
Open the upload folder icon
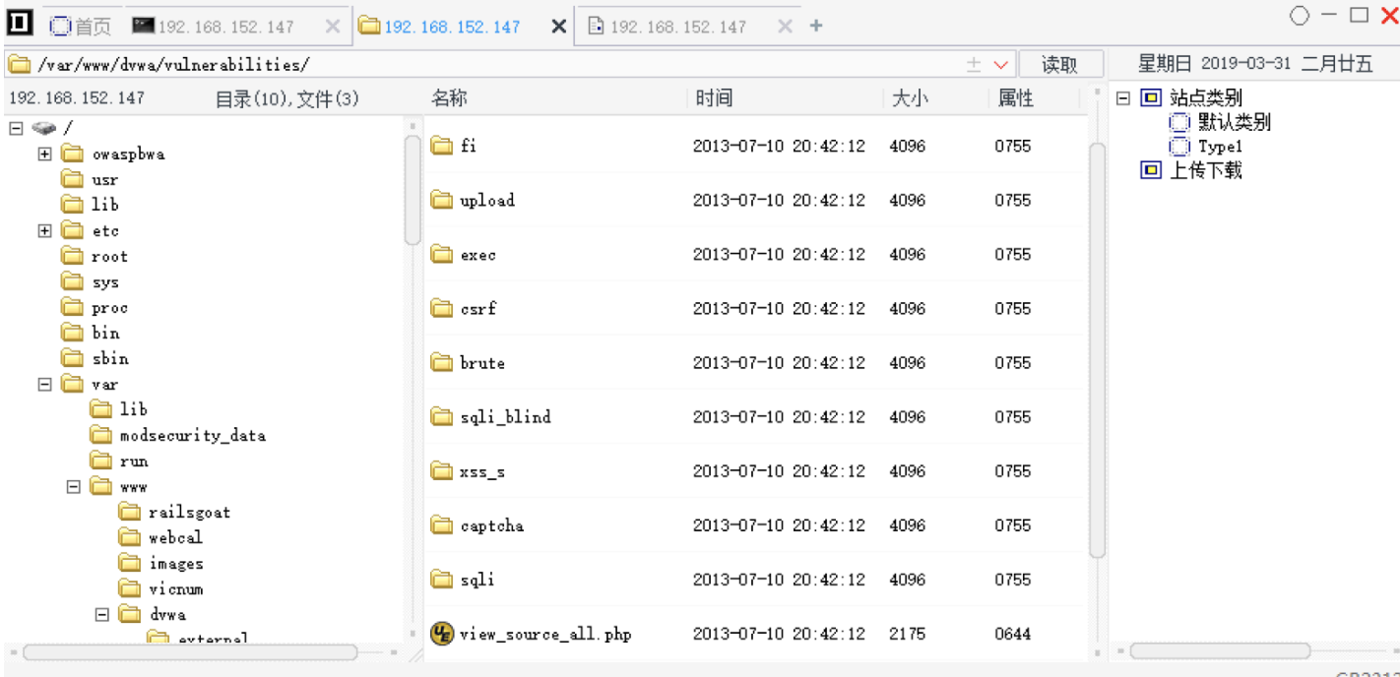442,200
